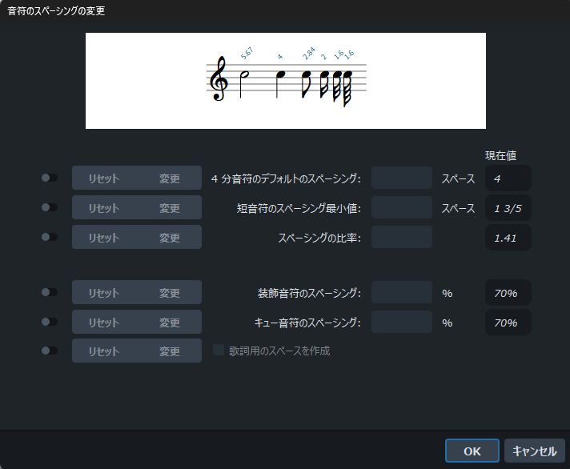
Task: Click the スペーシングの比率 value field
Action: coord(401,238)
